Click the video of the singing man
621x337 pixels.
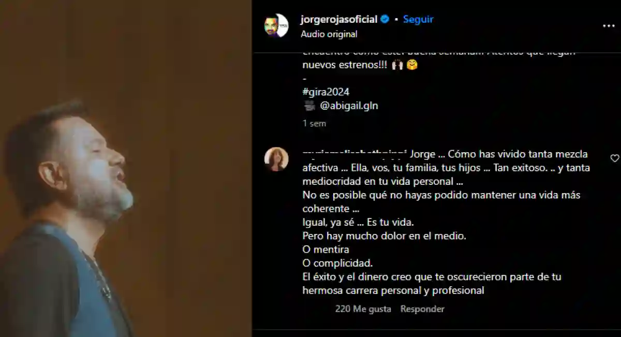click(x=126, y=168)
